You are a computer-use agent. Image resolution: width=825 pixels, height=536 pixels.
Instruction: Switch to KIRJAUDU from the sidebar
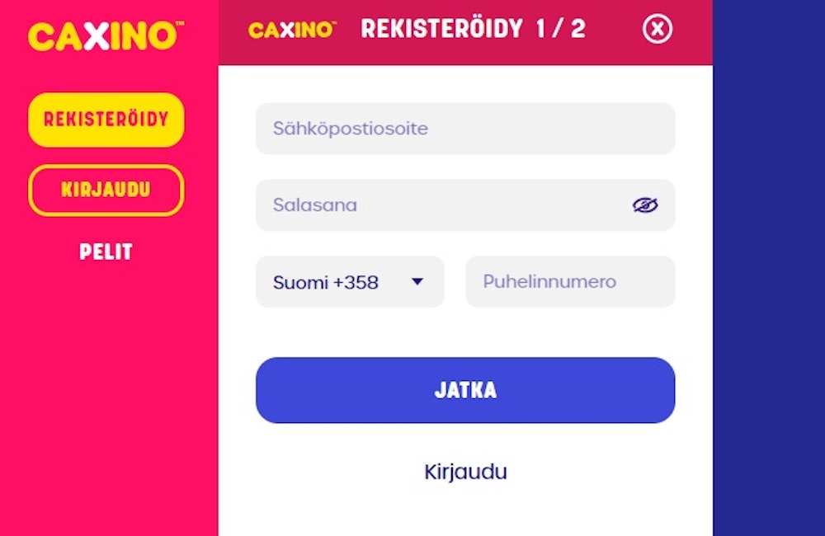click(106, 190)
